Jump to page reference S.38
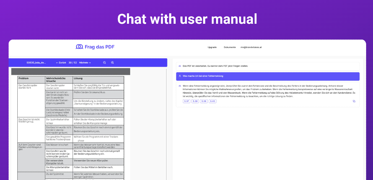The height and width of the screenshot is (180, 373). point(195,102)
